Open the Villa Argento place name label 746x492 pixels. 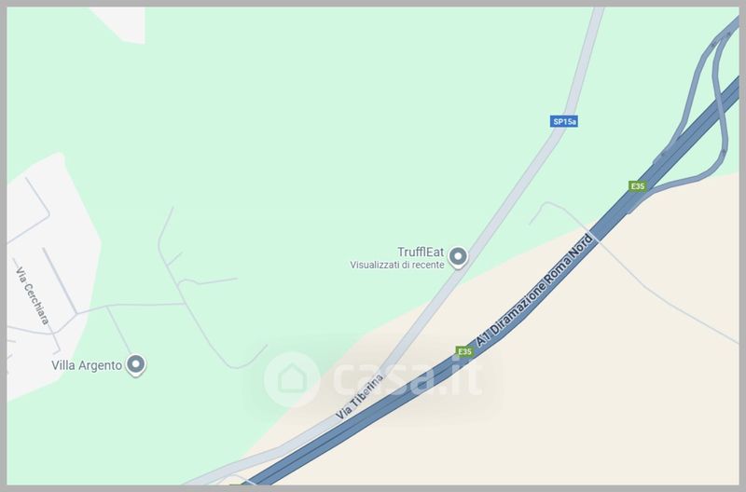[87, 365]
